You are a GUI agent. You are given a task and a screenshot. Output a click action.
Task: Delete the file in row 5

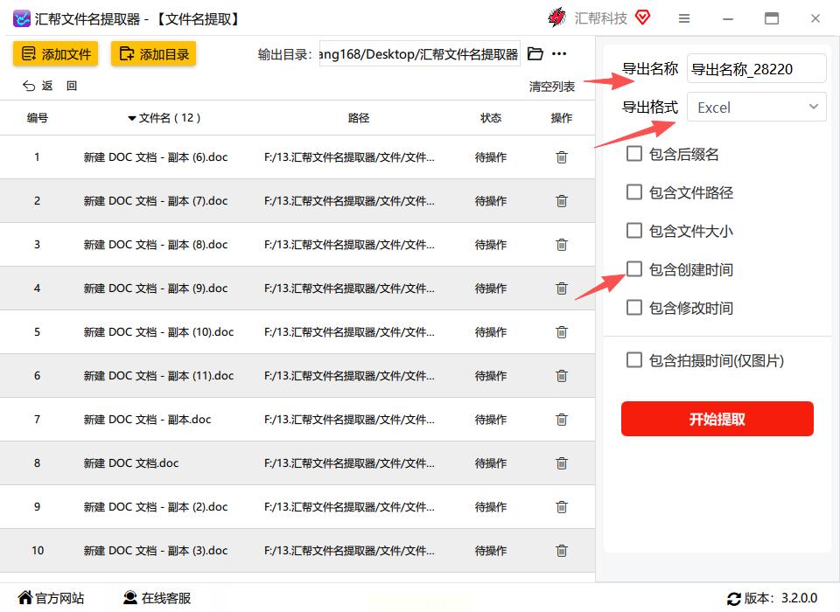click(562, 332)
